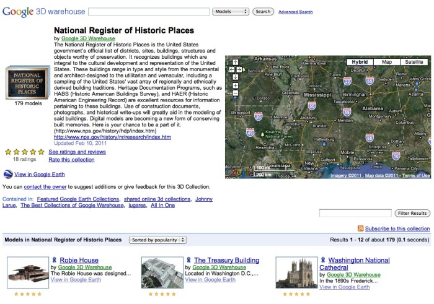Pan the map left with the arrow

(231, 70)
